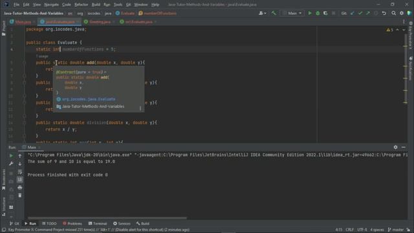Viewport: 414px width, 233px height.
Task: Toggle soft-wrap in the Run console
Action: click(x=20, y=172)
